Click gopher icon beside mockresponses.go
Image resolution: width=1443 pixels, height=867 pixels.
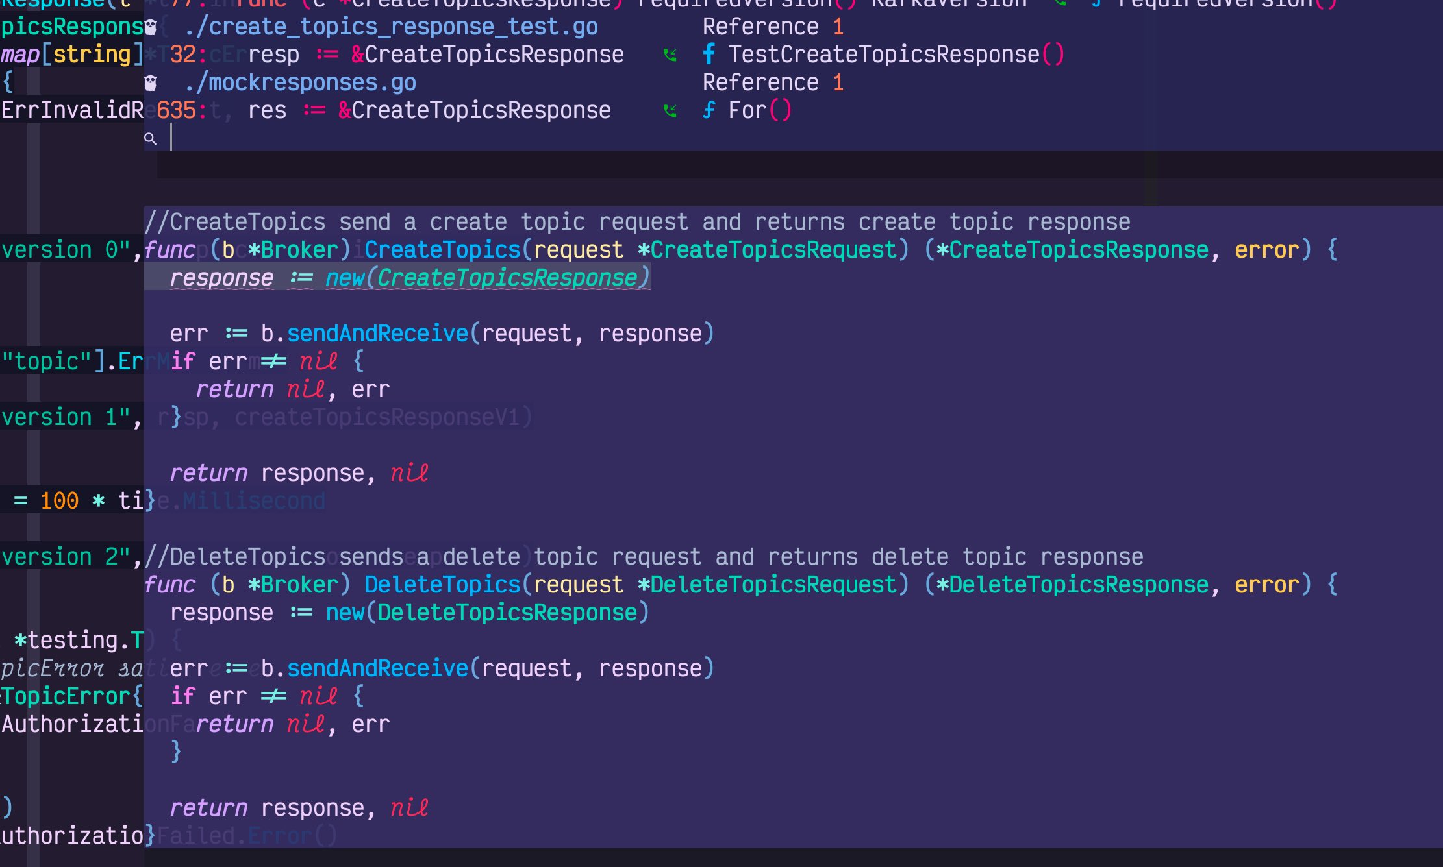tap(151, 83)
